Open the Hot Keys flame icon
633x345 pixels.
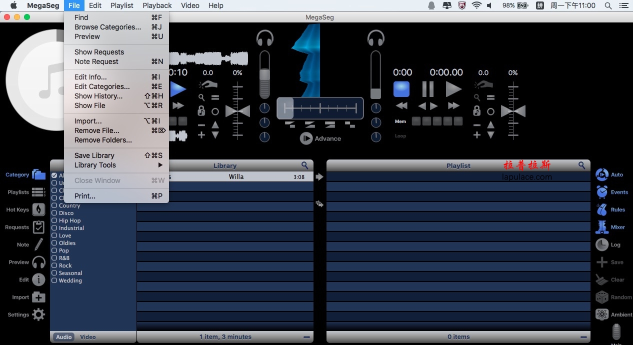click(38, 209)
